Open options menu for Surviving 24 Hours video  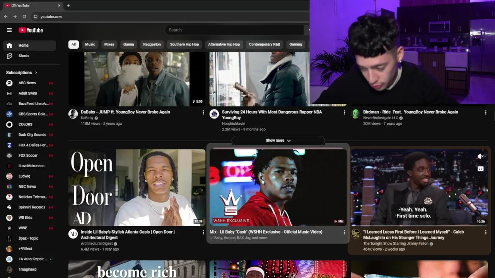(345, 112)
